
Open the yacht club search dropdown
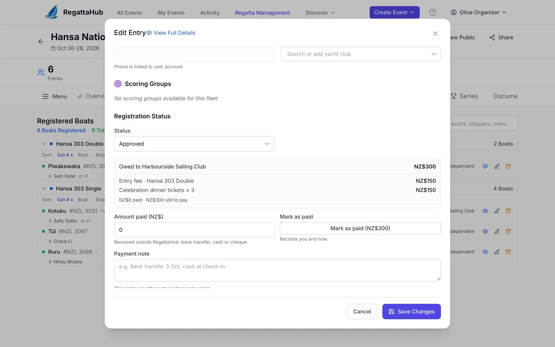pos(361,54)
